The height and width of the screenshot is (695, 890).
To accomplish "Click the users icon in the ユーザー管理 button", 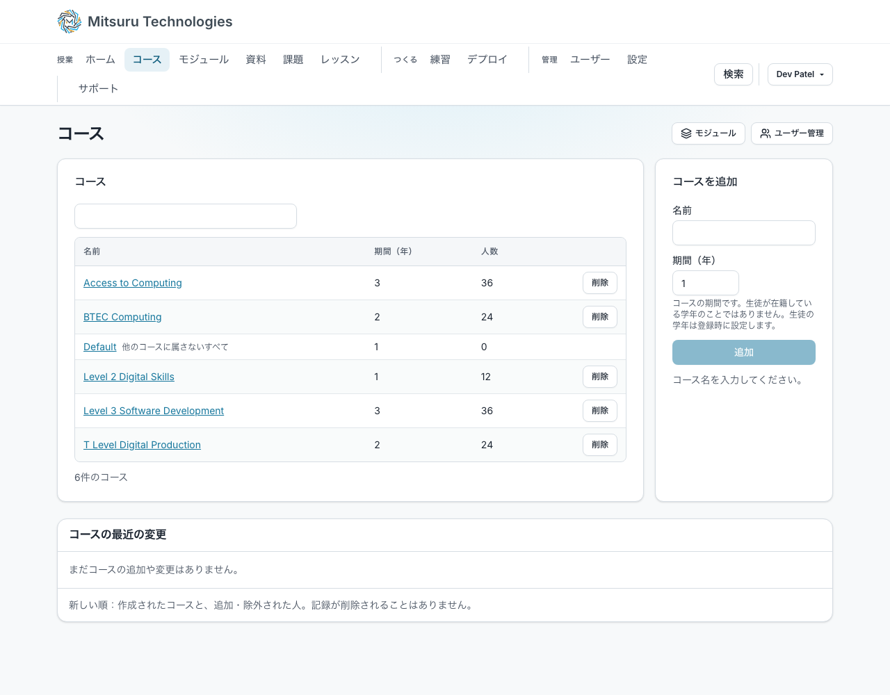I will 766,133.
